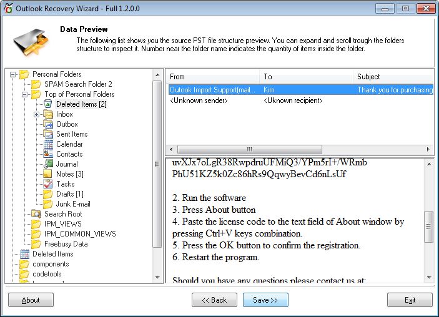Click the Outbox folder icon
Image resolution: width=439 pixels, height=317 pixels.
point(48,124)
